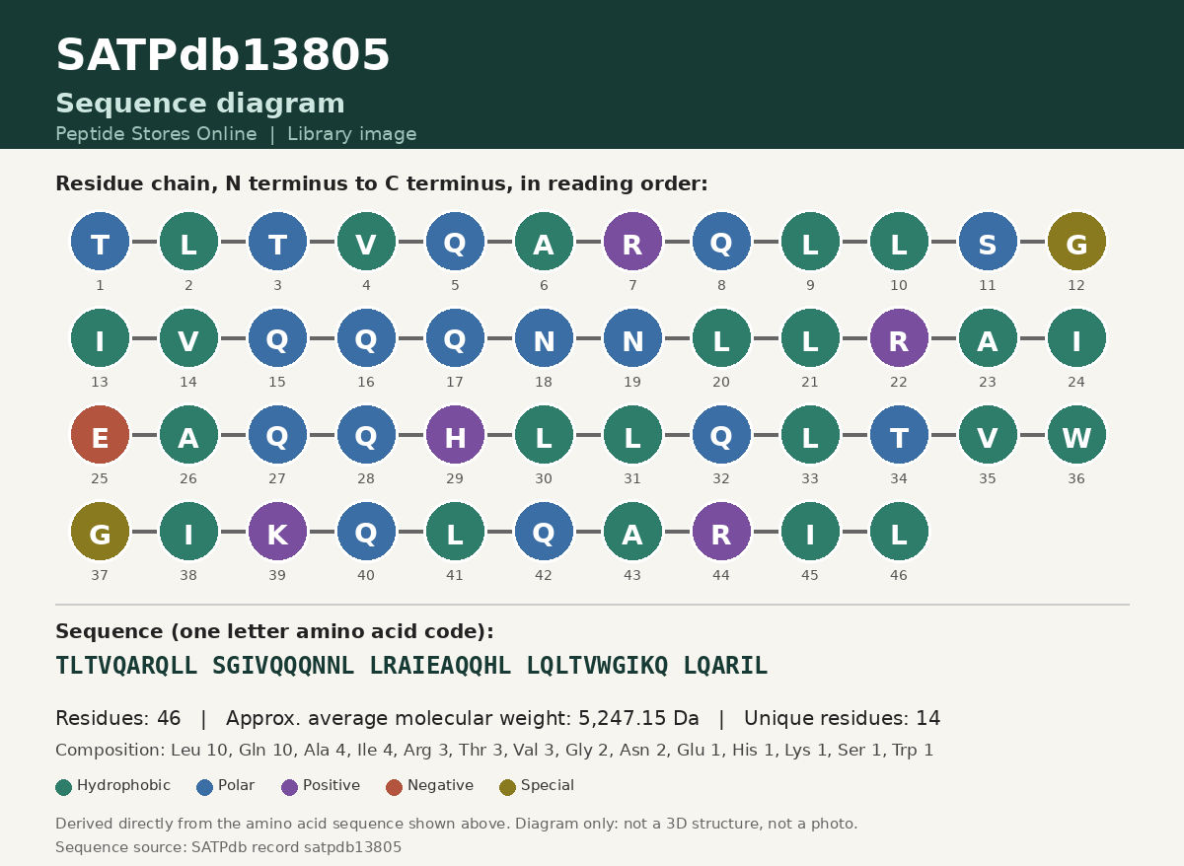Click the I residue circle numbered 13

click(x=100, y=338)
